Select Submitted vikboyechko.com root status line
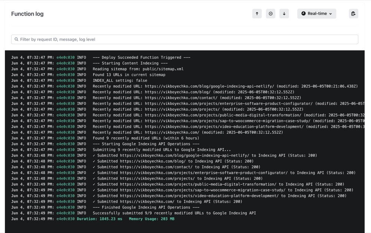 pyautogui.click(x=127, y=202)
